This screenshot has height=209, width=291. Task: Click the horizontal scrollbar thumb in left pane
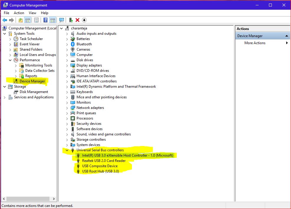point(28,199)
